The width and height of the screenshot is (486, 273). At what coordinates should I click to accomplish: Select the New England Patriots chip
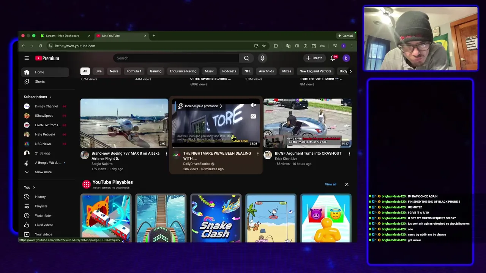(x=315, y=71)
